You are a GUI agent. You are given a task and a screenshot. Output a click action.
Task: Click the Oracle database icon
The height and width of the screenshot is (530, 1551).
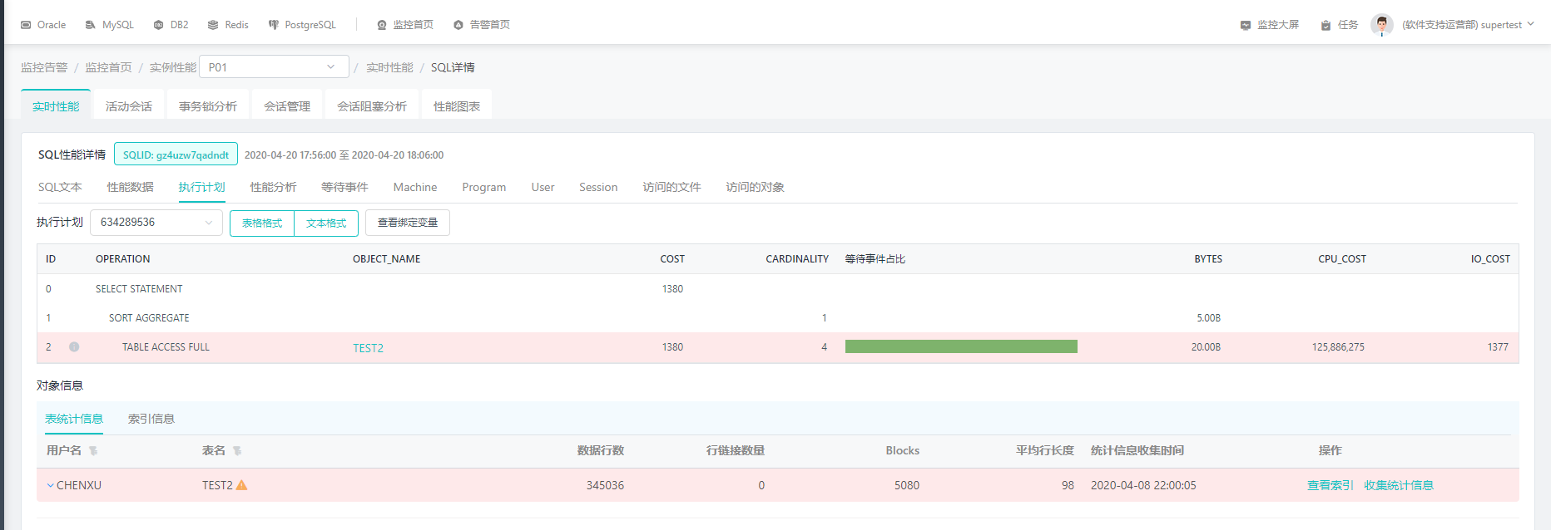click(x=26, y=25)
